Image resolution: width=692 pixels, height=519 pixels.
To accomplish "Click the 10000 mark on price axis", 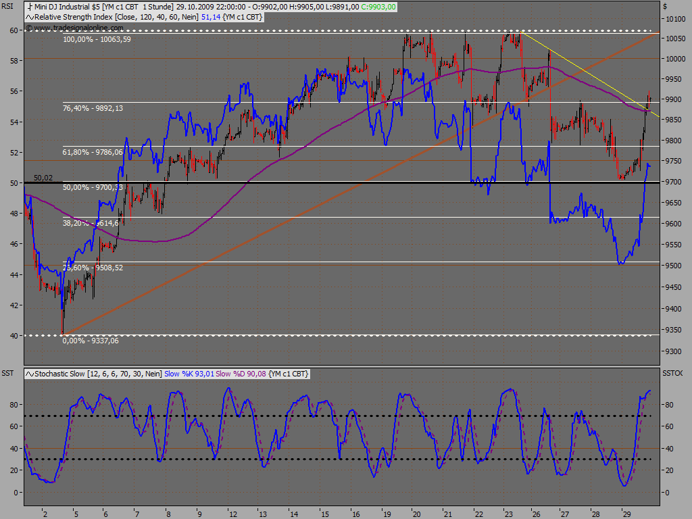I will (675, 59).
